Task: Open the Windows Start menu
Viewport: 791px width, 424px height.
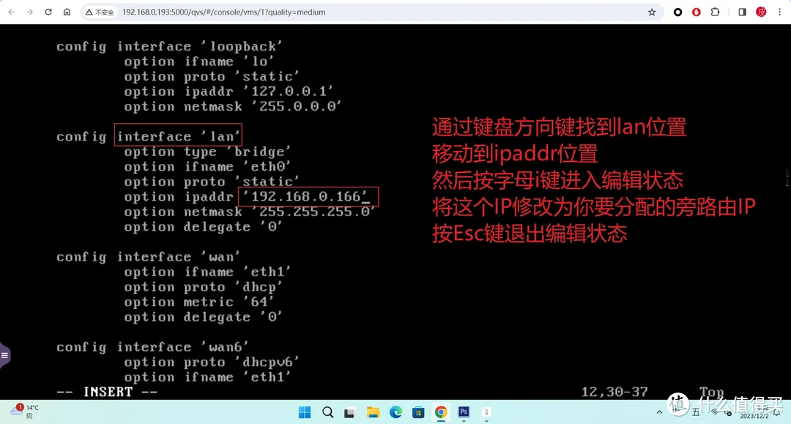Action: 305,412
